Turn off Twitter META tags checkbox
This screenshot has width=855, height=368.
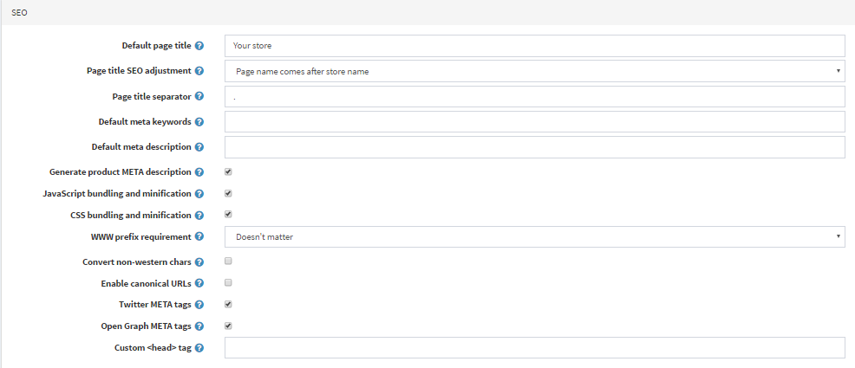click(x=228, y=304)
